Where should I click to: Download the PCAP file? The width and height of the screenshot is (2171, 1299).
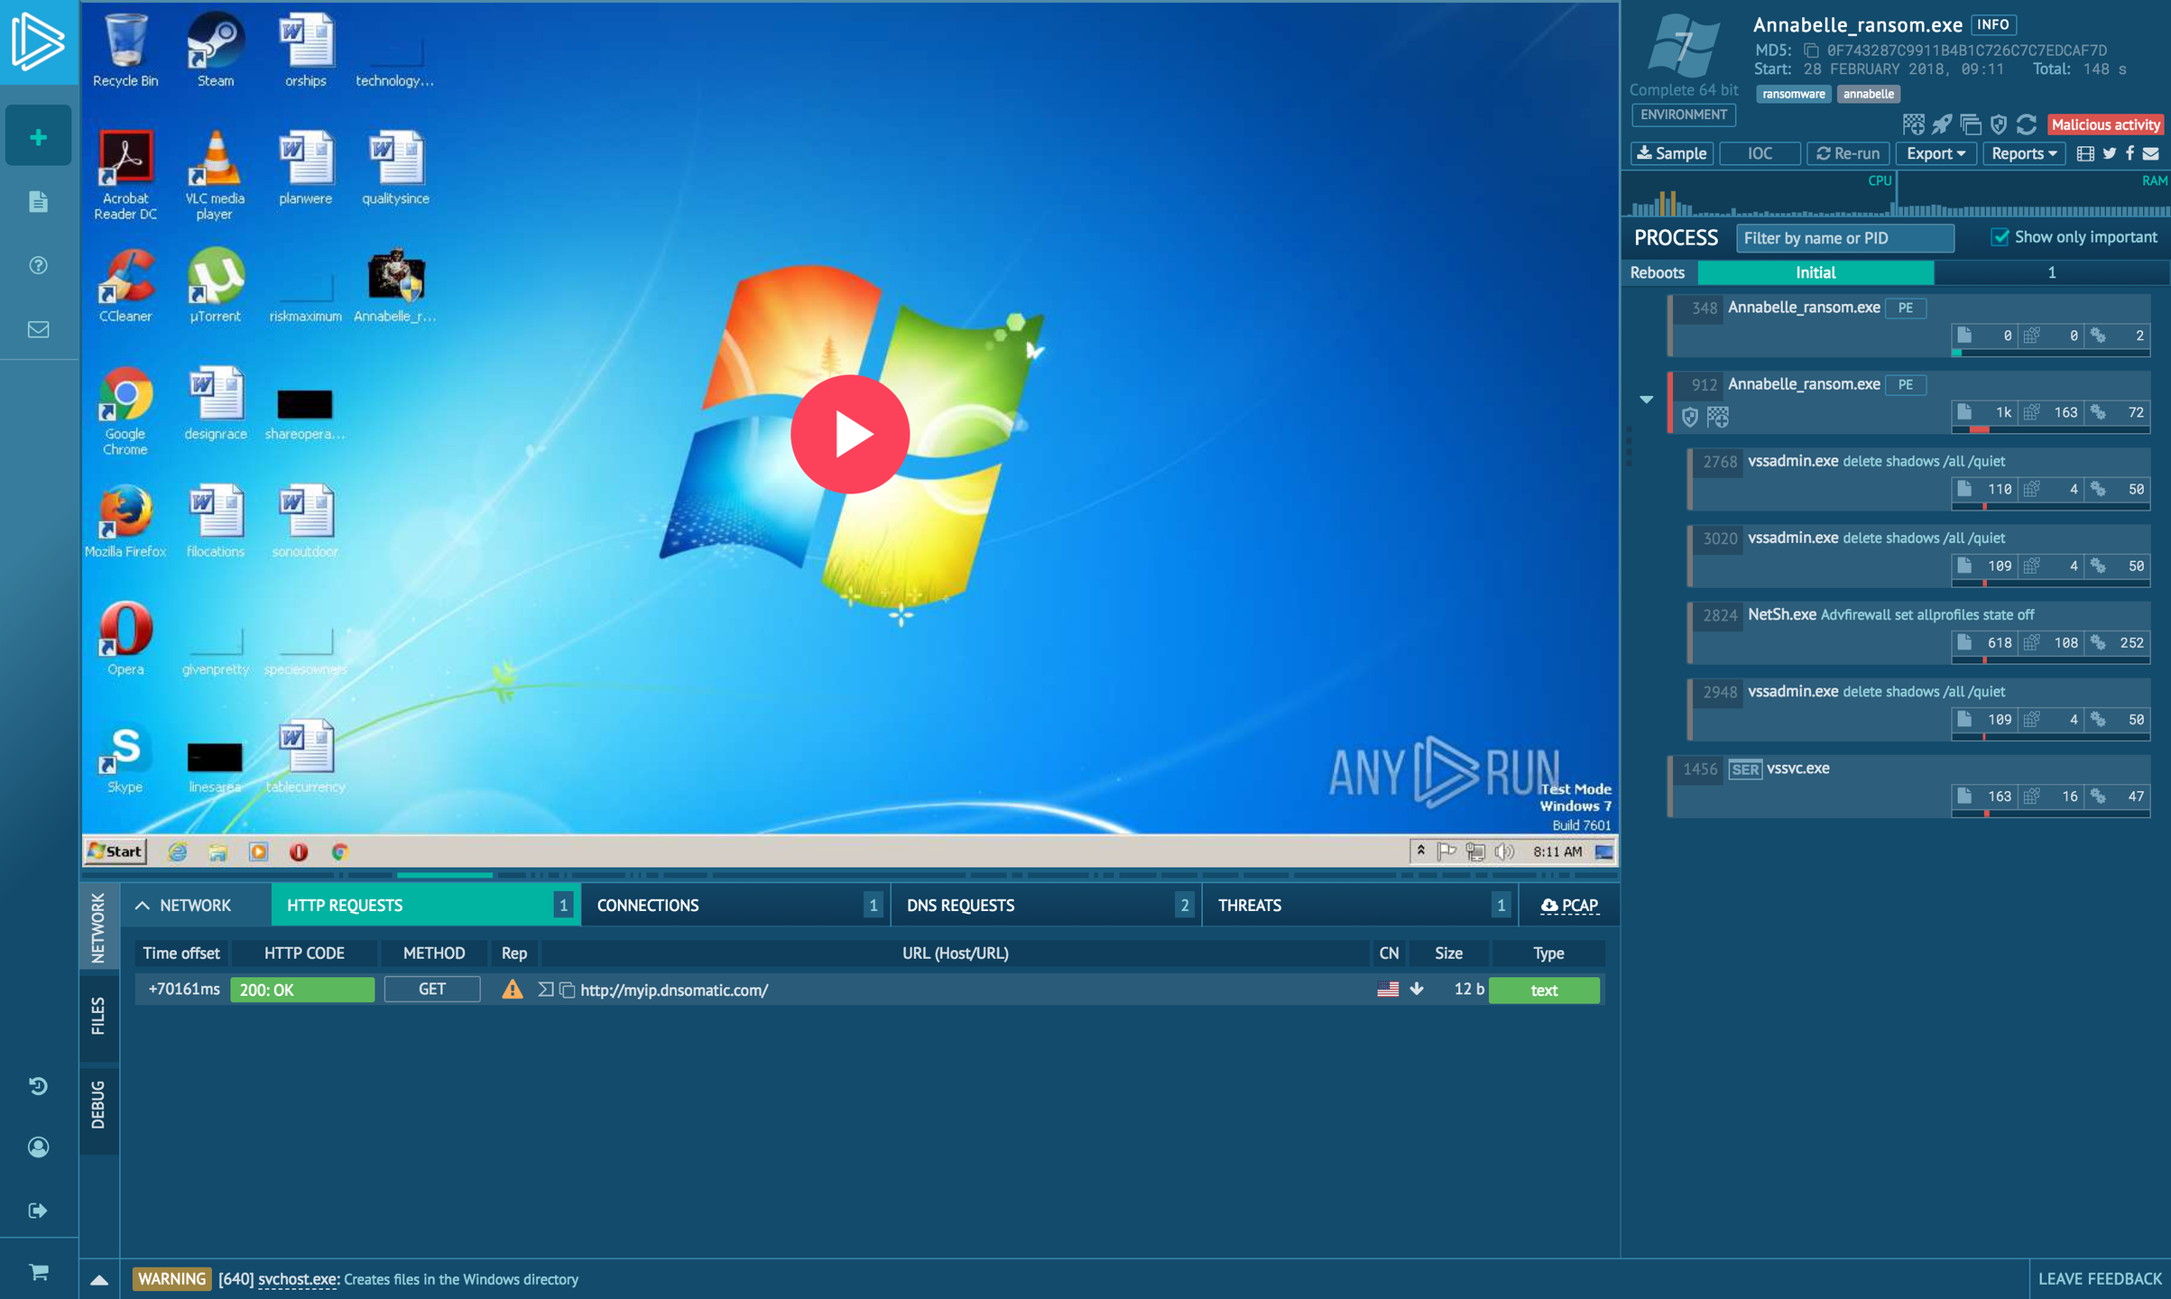click(1569, 905)
